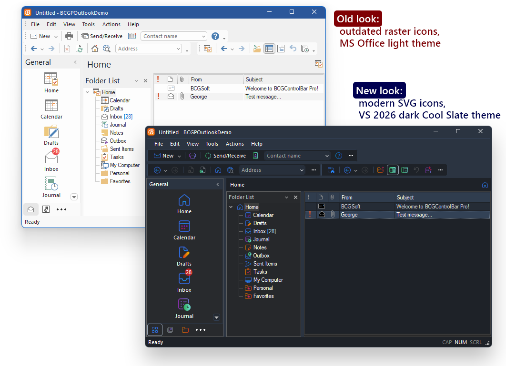Close the Folder List panel in the dark window
This screenshot has height=366, width=506.
(295, 197)
